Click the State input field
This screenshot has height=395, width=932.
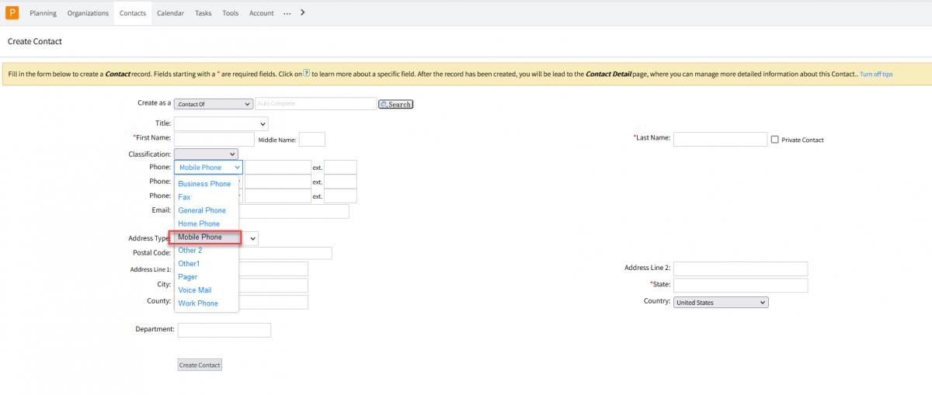point(741,286)
